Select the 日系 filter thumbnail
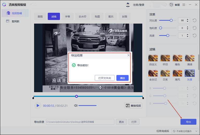The height and width of the screenshot is (135, 200). click(165, 73)
